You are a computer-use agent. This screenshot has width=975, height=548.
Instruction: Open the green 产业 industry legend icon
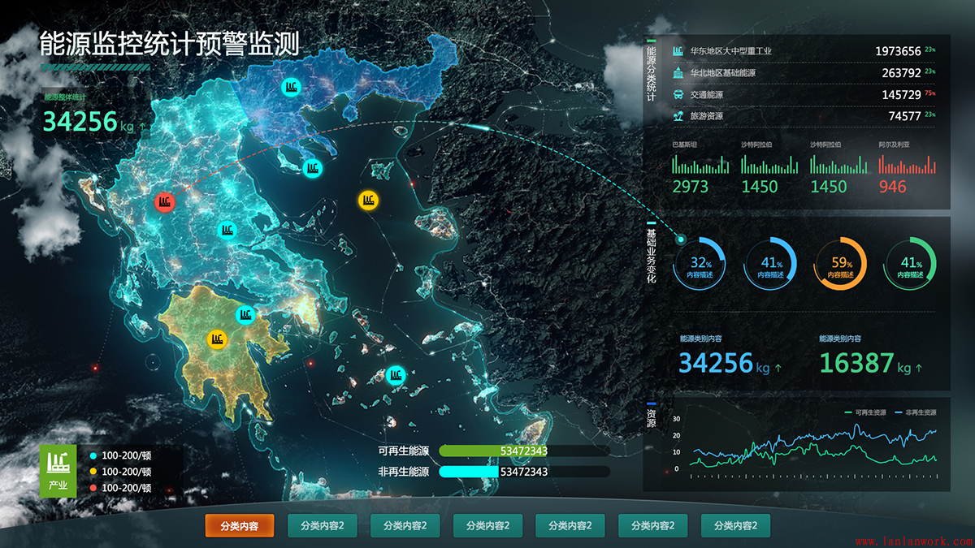58,470
